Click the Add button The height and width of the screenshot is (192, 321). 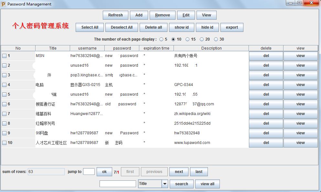pyautogui.click(x=139, y=15)
